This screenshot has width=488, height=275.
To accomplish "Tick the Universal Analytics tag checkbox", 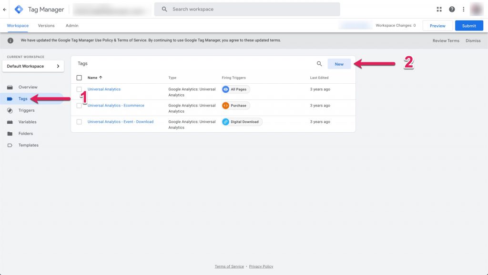I will coord(79,89).
